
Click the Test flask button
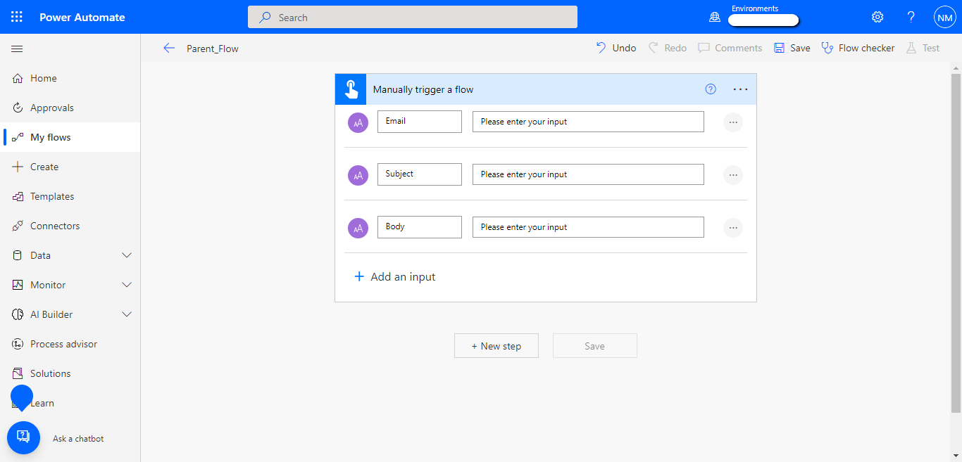click(923, 48)
